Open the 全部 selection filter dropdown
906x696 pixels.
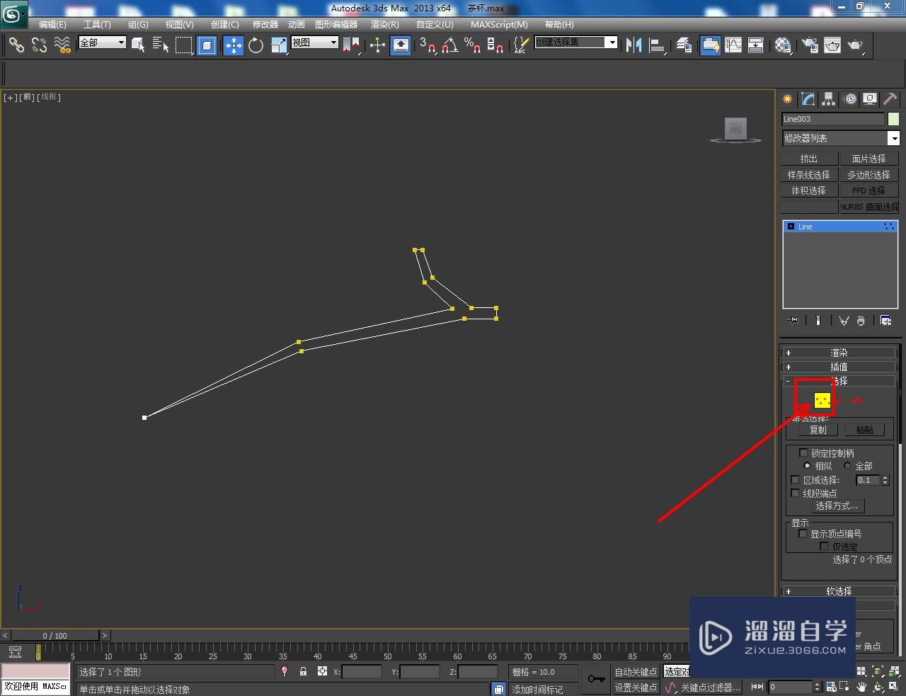pos(102,42)
